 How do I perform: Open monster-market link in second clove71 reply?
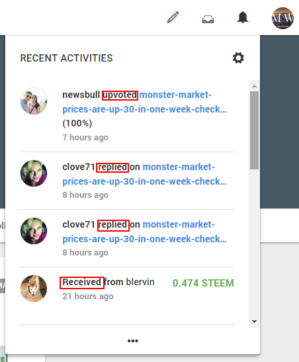coord(144,232)
